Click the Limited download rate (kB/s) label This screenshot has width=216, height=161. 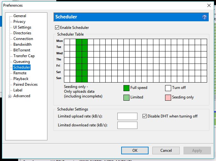pos(83,125)
